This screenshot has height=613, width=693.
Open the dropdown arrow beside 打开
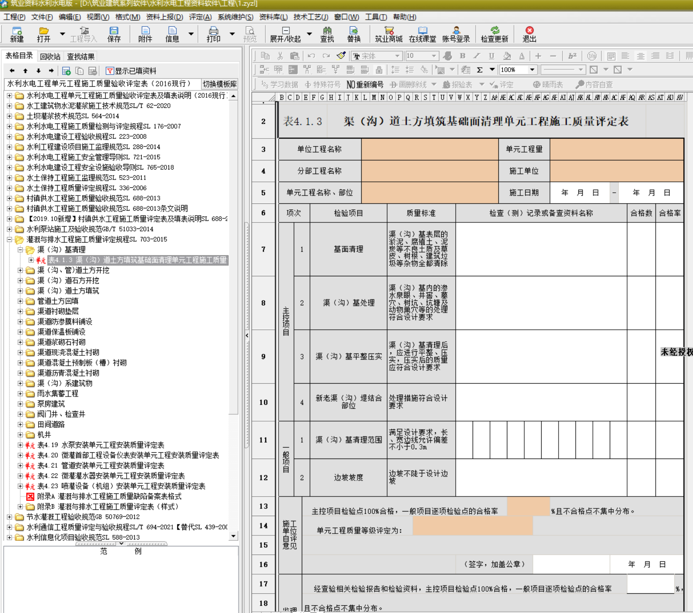pyautogui.click(x=63, y=34)
